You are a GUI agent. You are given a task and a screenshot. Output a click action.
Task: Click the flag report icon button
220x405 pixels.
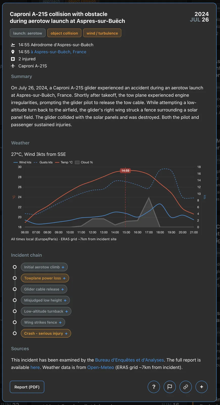[170, 387]
